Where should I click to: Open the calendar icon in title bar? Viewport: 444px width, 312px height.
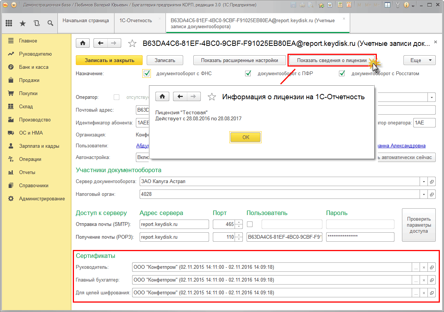(x=349, y=5)
